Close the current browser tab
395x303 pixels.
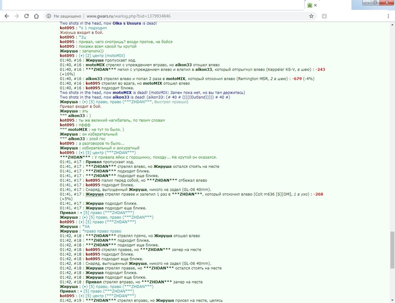[316, 5]
